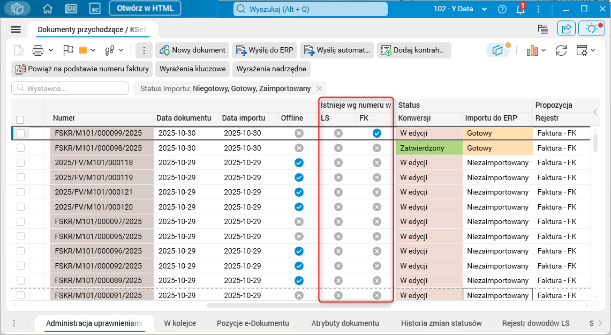This screenshot has height=335, width=611.
Task: Open help question mark icon
Action: tap(502, 9)
